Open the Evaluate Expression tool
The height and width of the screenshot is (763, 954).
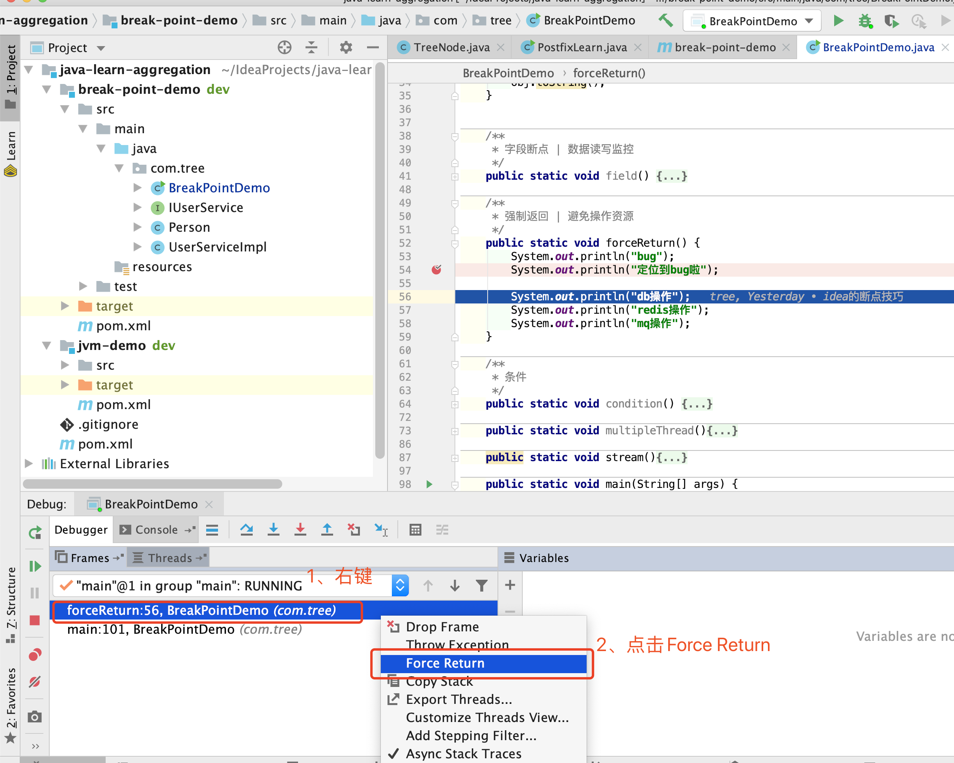[x=415, y=529]
